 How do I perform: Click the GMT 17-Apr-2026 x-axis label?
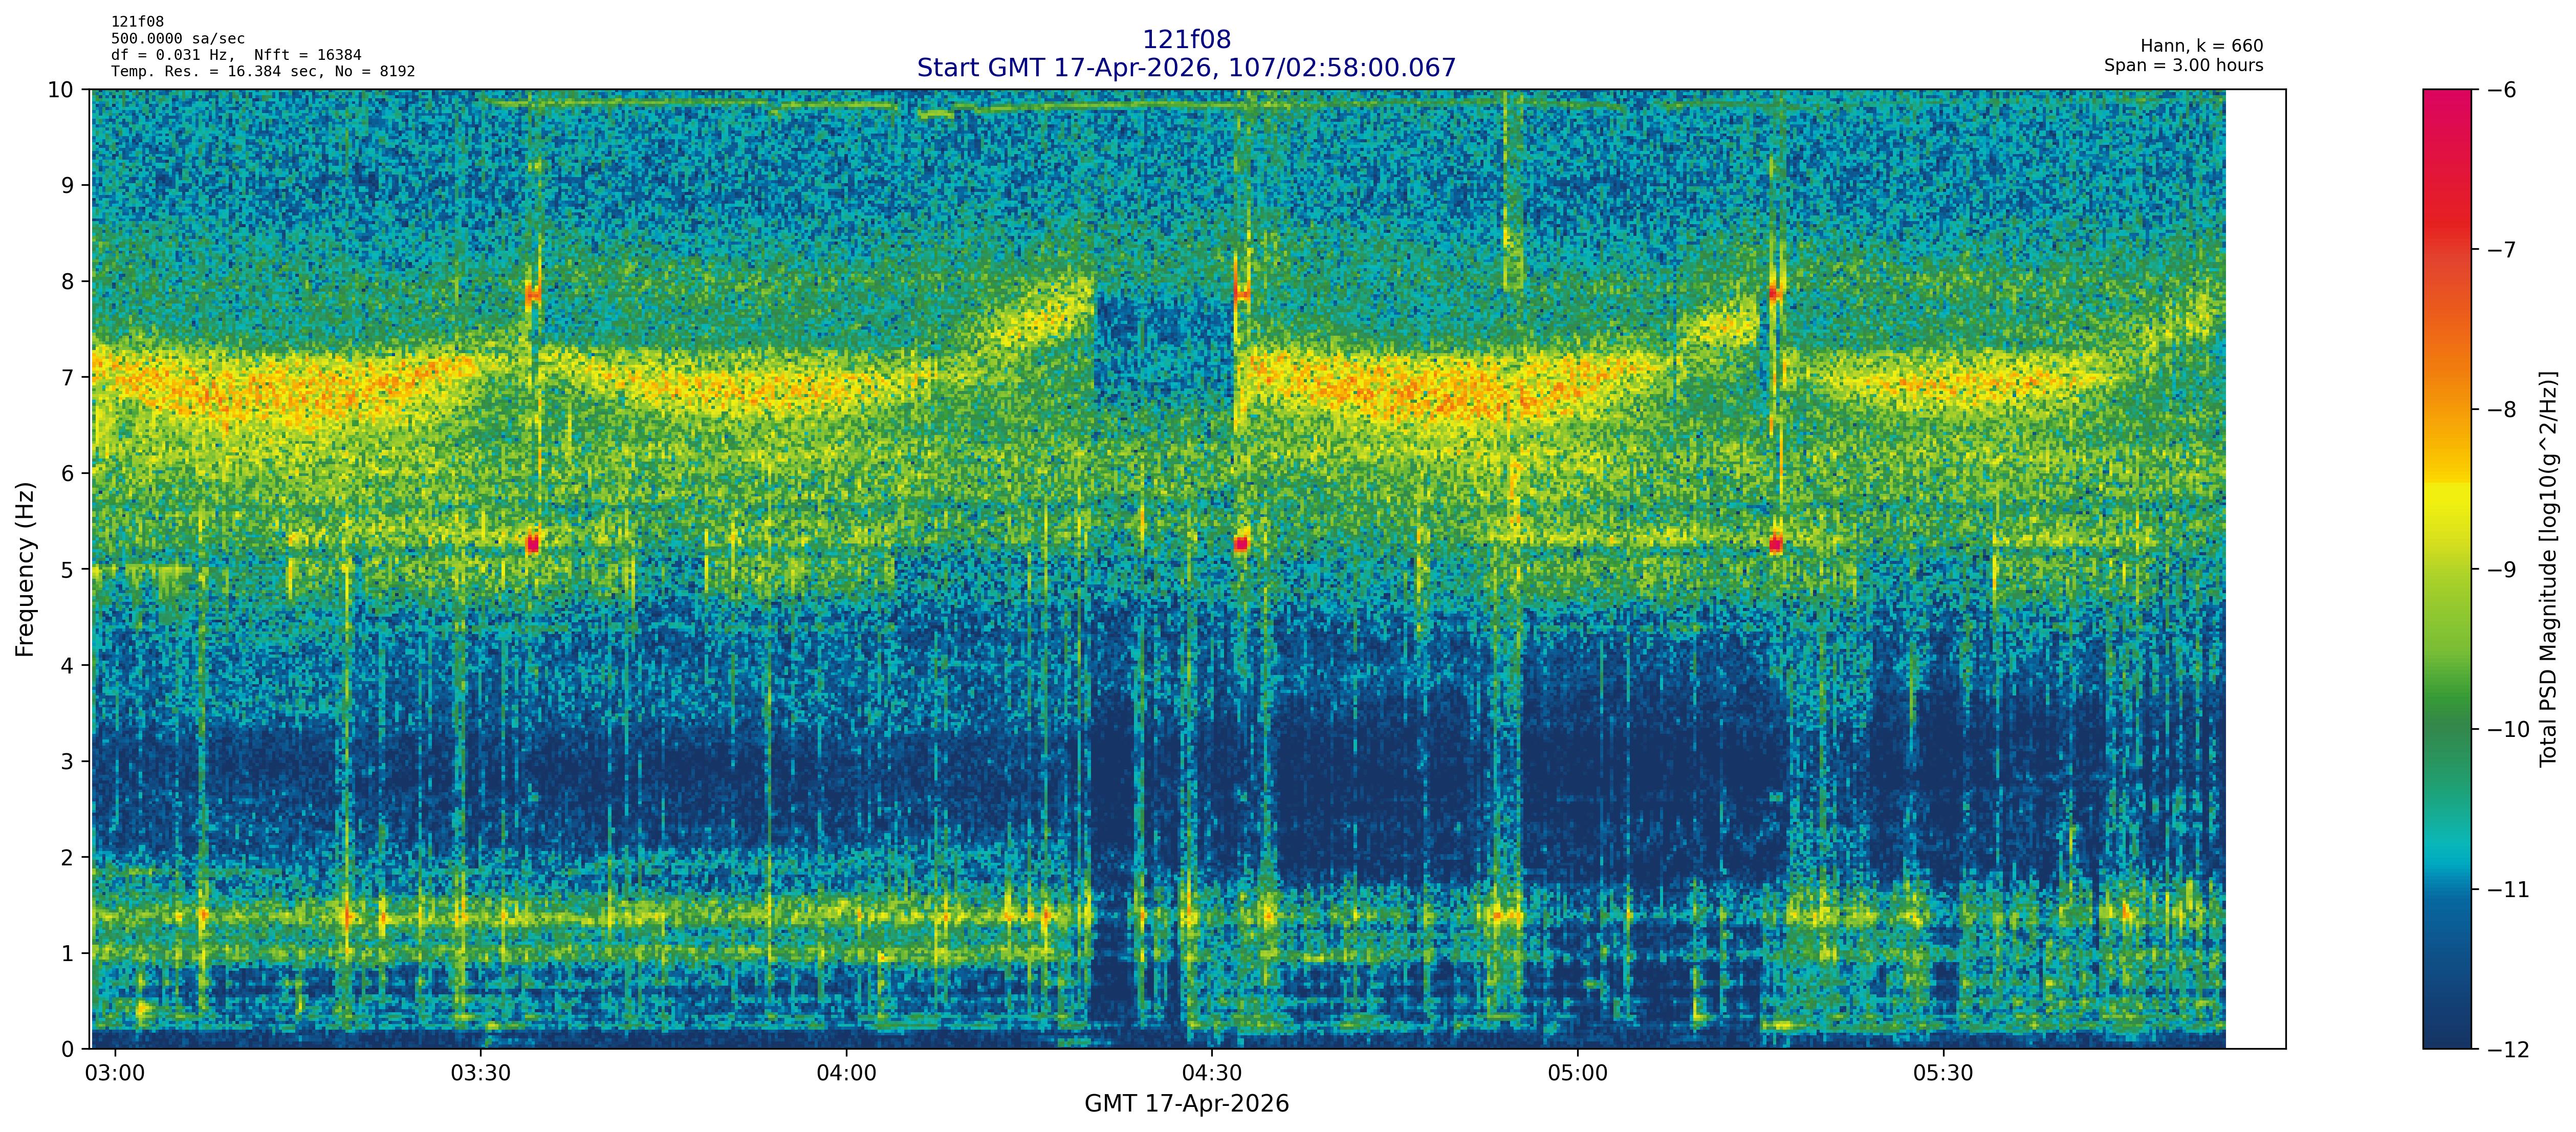tap(1186, 1104)
